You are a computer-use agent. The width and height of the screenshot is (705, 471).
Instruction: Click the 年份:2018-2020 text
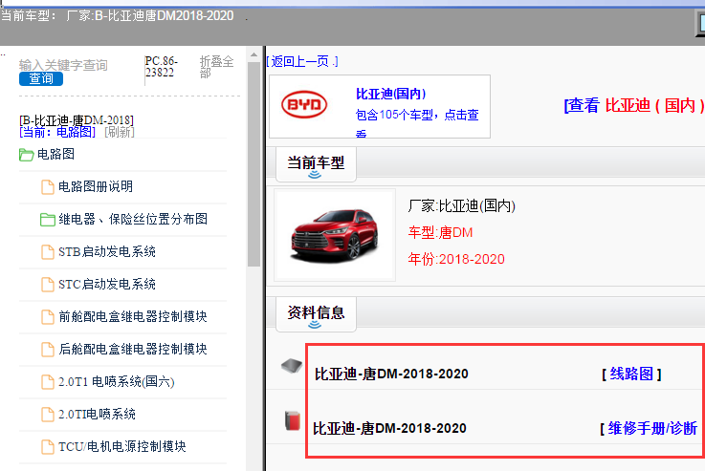coord(456,259)
